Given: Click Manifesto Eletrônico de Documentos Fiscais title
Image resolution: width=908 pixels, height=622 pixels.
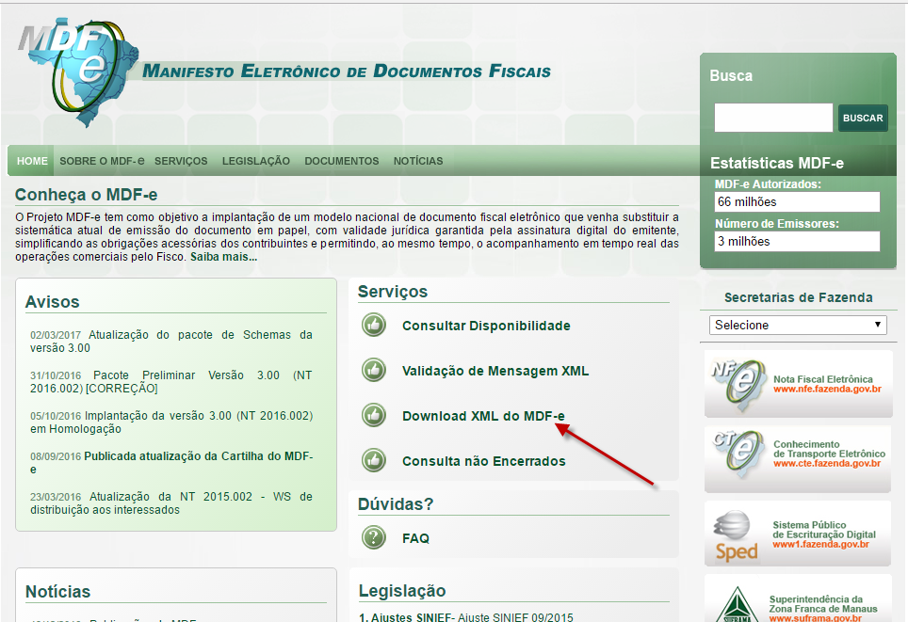Looking at the screenshot, I should click(347, 72).
